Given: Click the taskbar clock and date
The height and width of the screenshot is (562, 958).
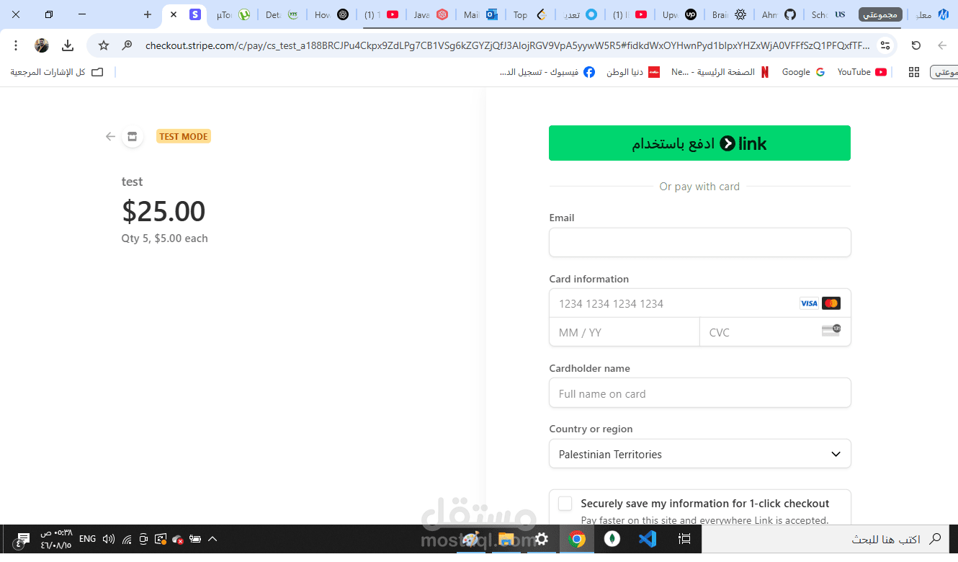Looking at the screenshot, I should coord(55,539).
